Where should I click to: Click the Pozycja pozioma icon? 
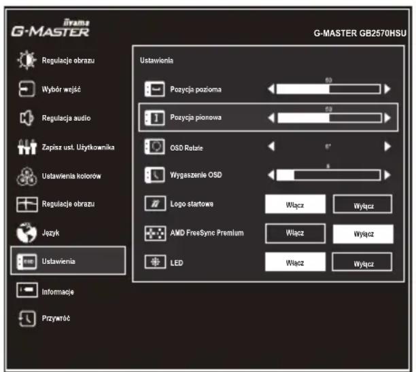click(155, 89)
